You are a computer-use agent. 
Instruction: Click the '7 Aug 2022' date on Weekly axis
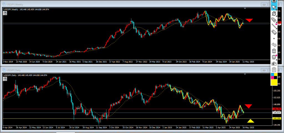pyautogui.click(x=128, y=62)
